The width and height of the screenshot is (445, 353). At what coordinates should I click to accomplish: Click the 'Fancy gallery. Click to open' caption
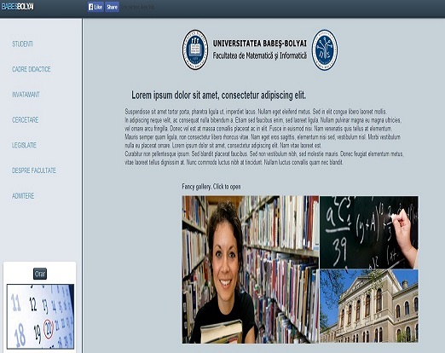211,187
